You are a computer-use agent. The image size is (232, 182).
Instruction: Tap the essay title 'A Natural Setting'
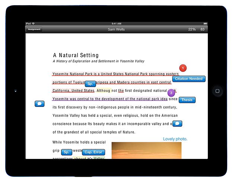point(76,55)
